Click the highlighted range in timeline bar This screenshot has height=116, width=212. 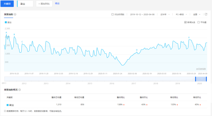[201, 79]
